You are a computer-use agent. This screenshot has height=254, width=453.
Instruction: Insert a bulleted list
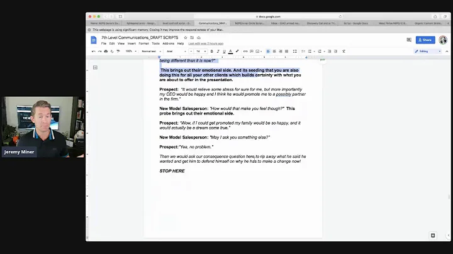pyautogui.click(x=310, y=52)
